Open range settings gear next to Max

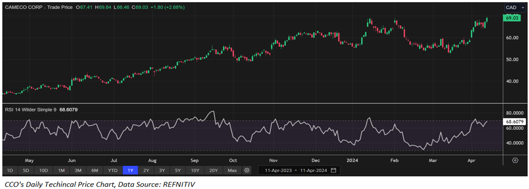[x=247, y=170]
